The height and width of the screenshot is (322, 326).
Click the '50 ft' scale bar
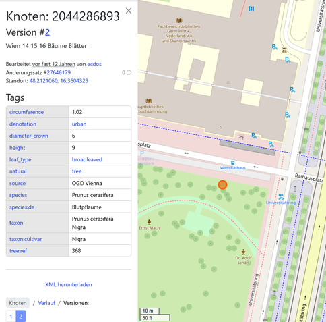[154, 318]
